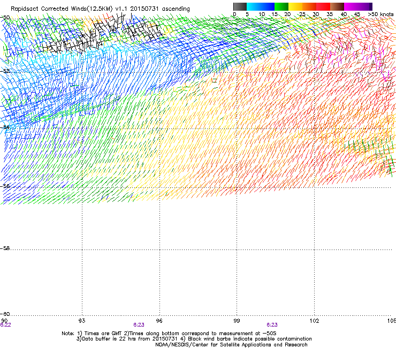The height and width of the screenshot is (348, 396).
Task: Click the "-58" latitude axis label
Action: pos(5,248)
